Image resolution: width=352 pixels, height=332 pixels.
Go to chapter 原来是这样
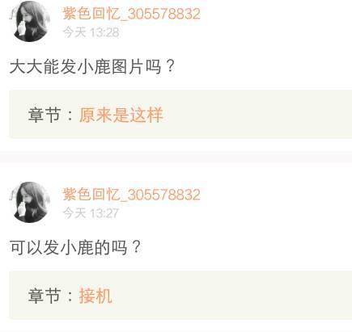point(121,115)
